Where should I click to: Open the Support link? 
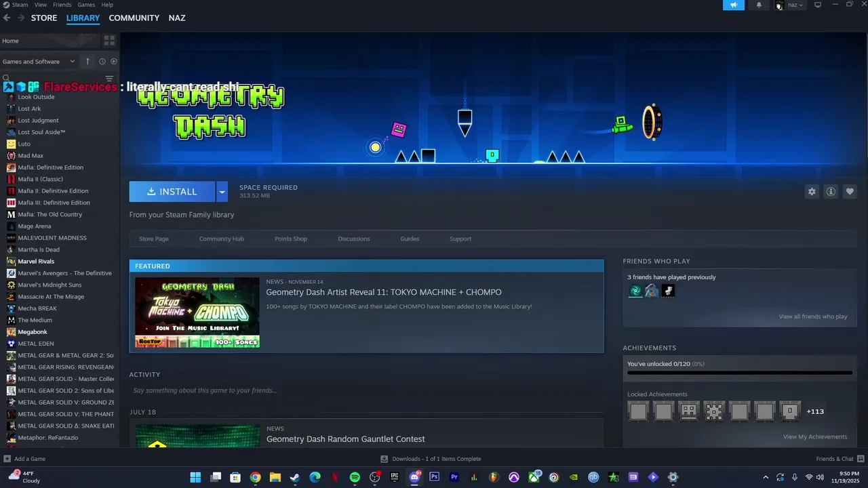[460, 239]
